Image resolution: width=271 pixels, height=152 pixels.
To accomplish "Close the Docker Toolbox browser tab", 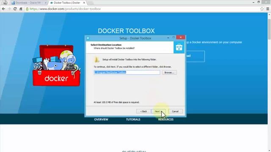I will (x=84, y=3).
